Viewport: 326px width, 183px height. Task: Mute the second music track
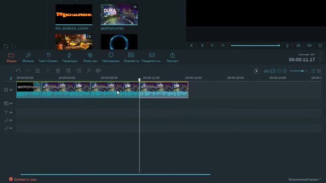11,128
